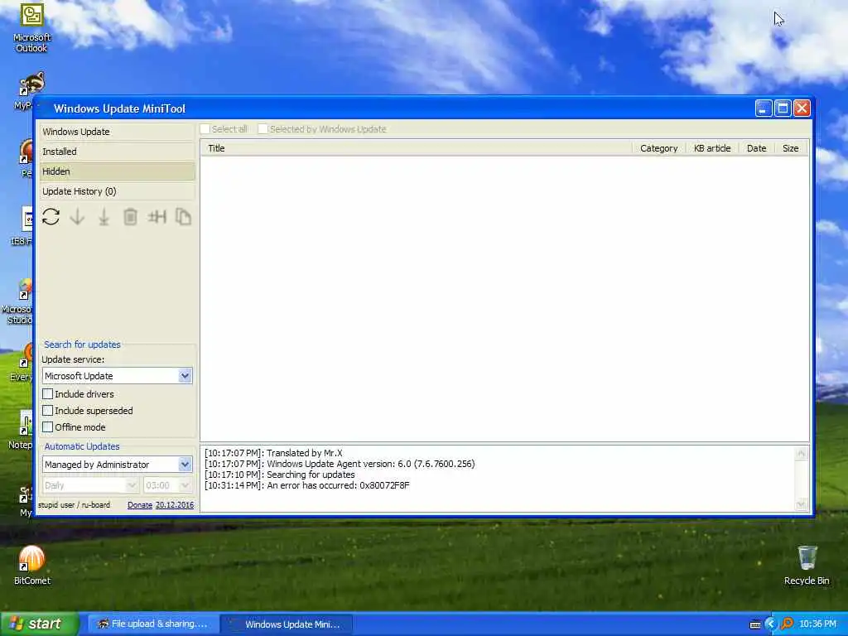Click the Windows Update Agent version log line

pyautogui.click(x=340, y=464)
